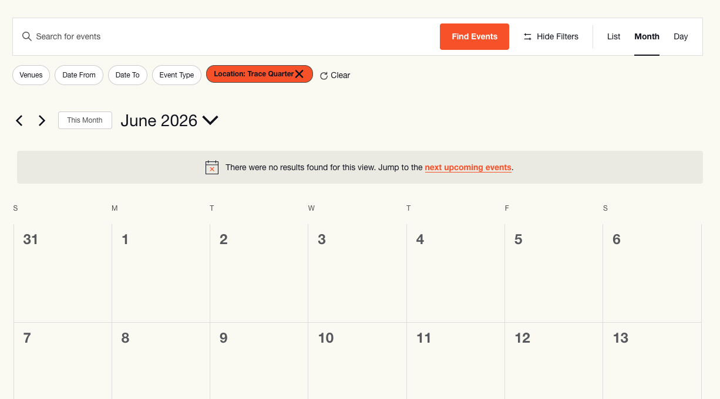Screen dimensions: 720x399
Task: Select calendar day 6
Action: (x=617, y=239)
